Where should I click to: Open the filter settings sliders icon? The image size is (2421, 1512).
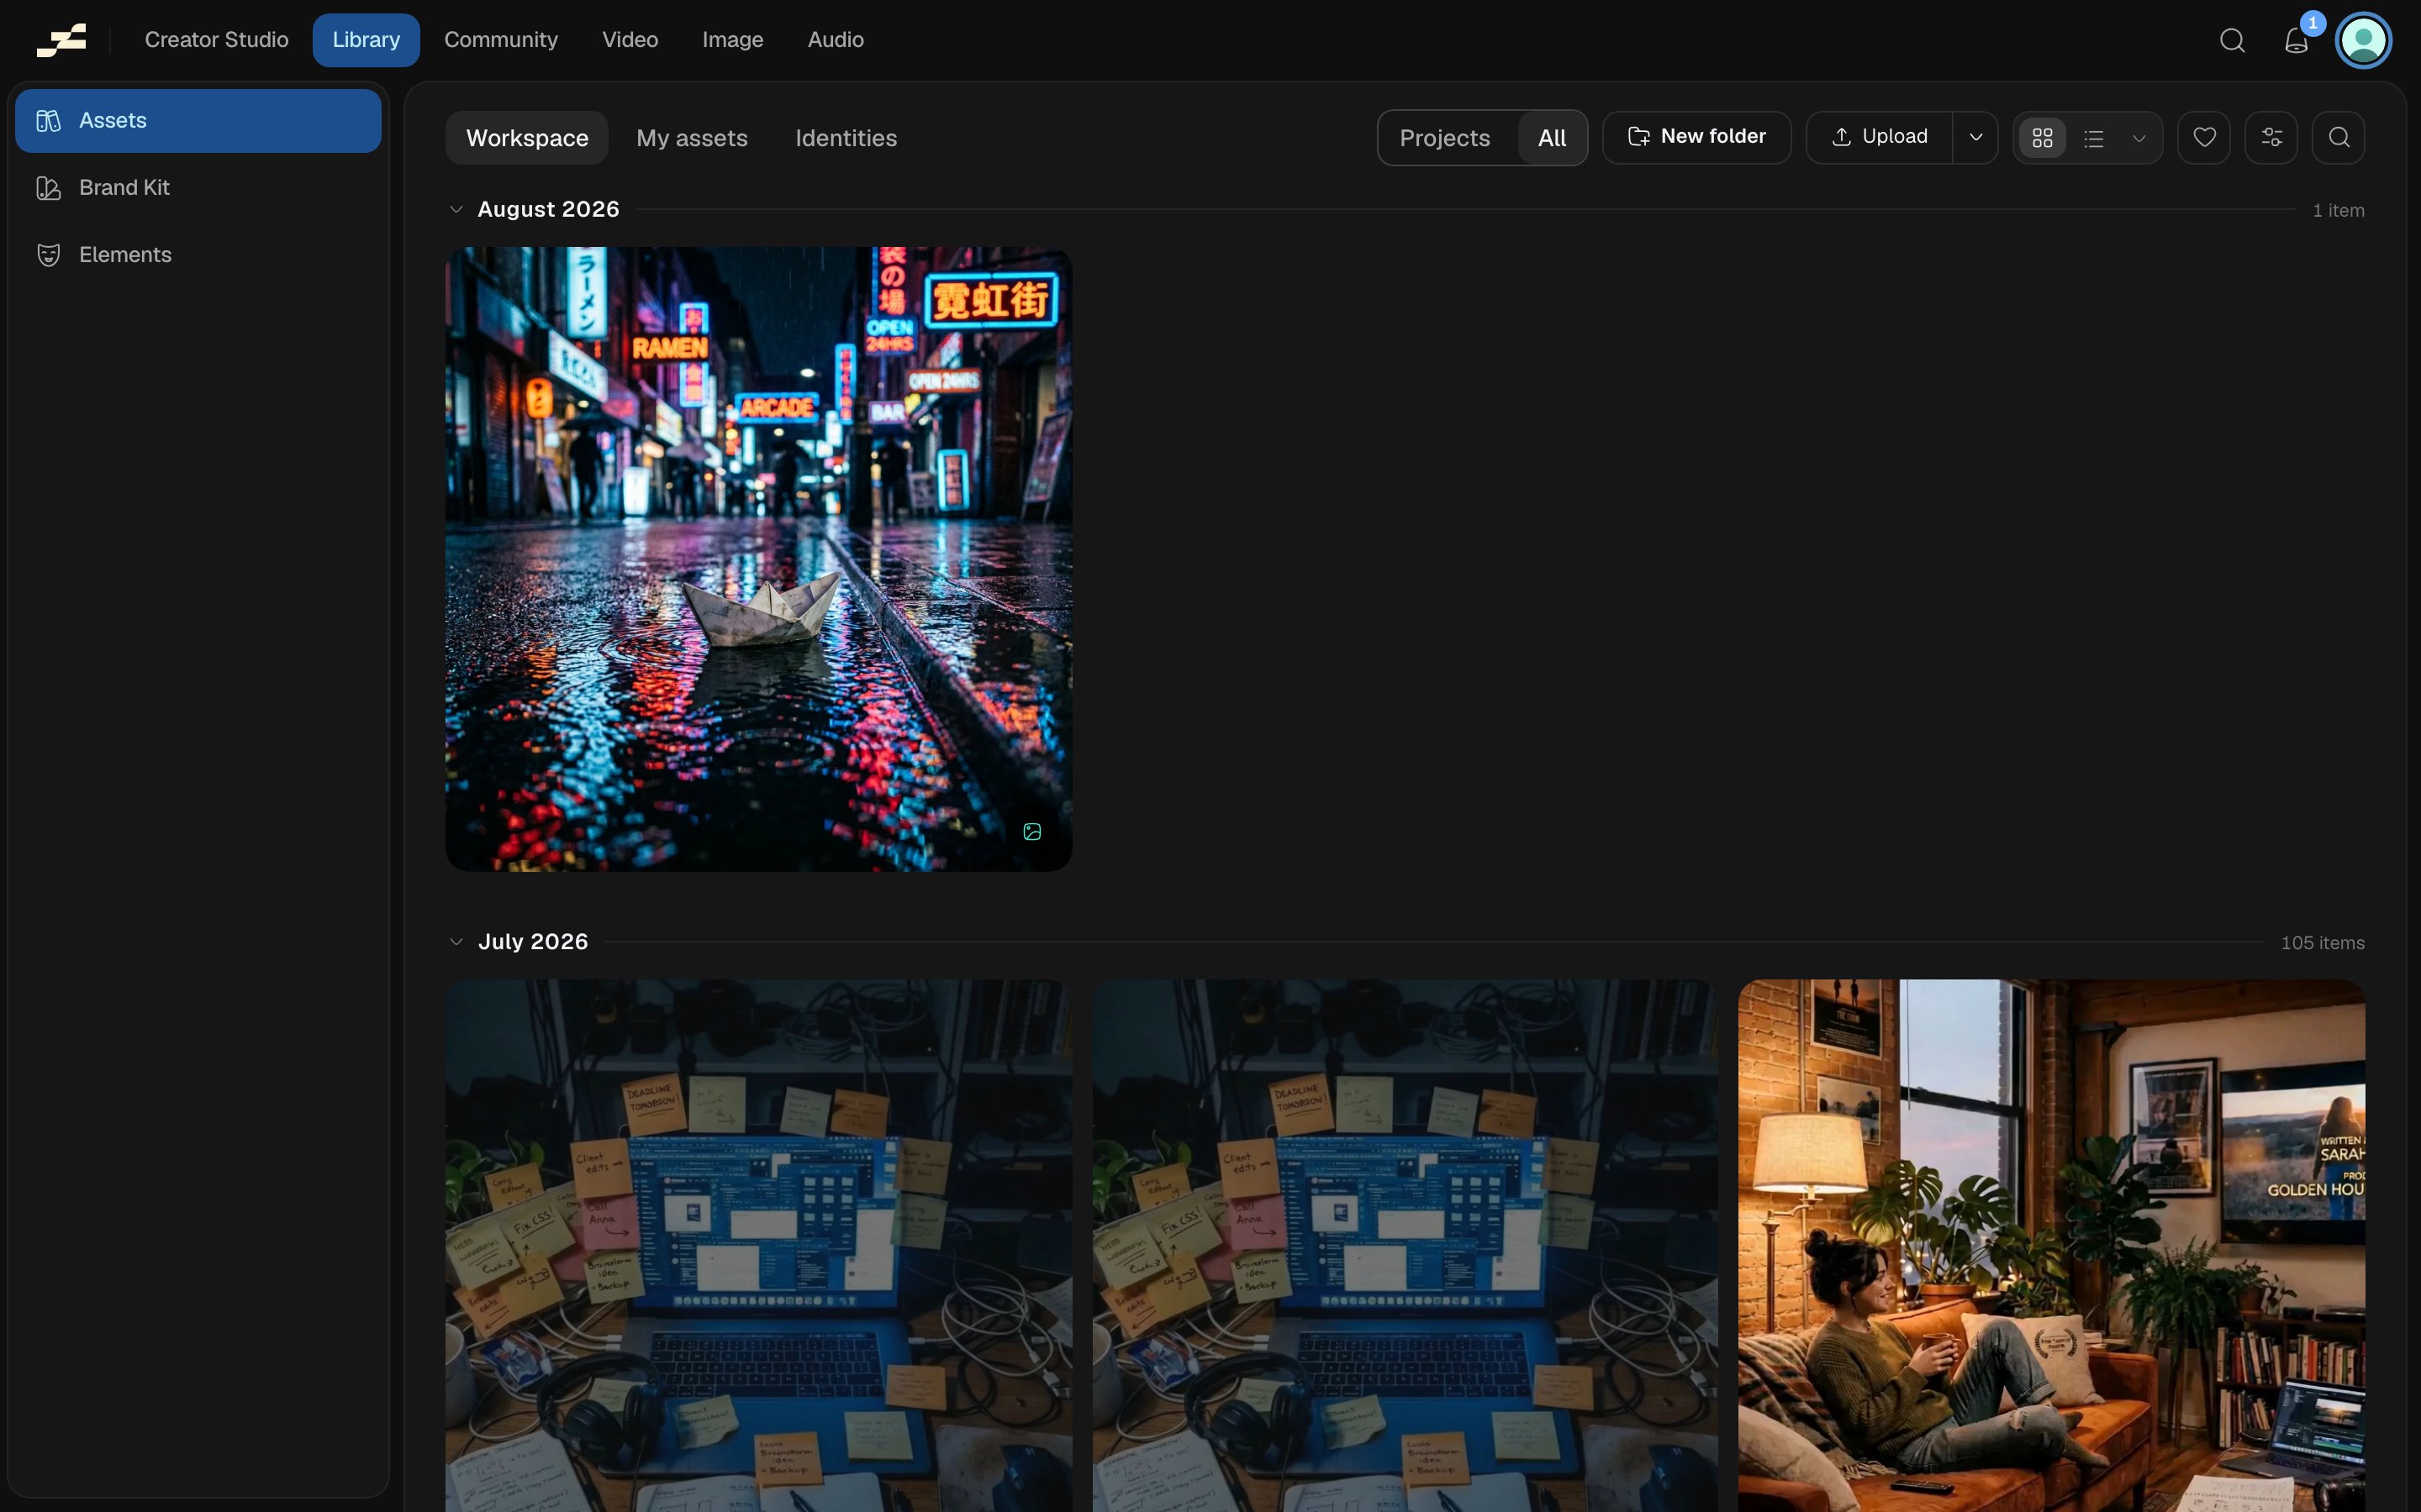pyautogui.click(x=2271, y=138)
